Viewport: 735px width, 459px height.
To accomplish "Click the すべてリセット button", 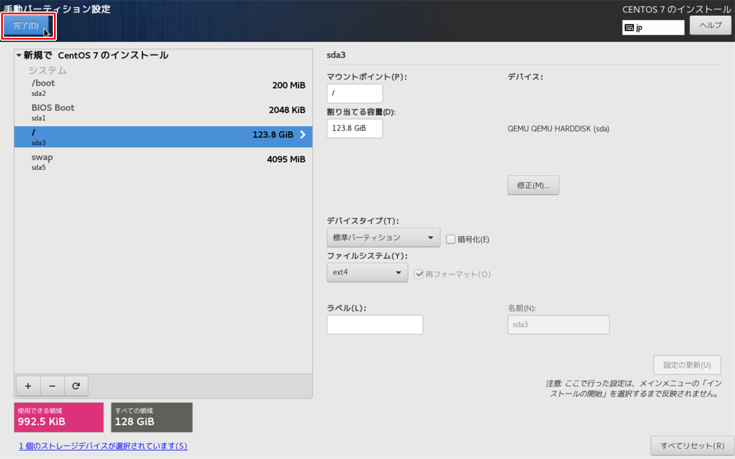I will 692,446.
